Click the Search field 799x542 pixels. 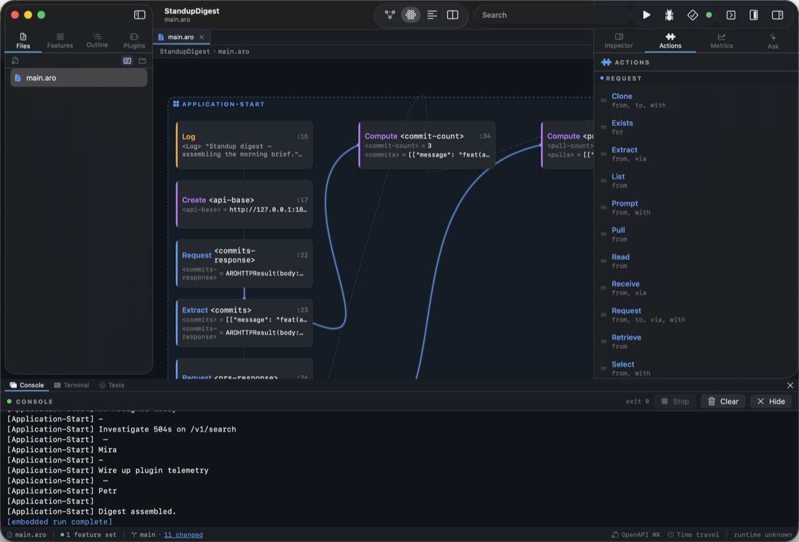[x=554, y=15]
